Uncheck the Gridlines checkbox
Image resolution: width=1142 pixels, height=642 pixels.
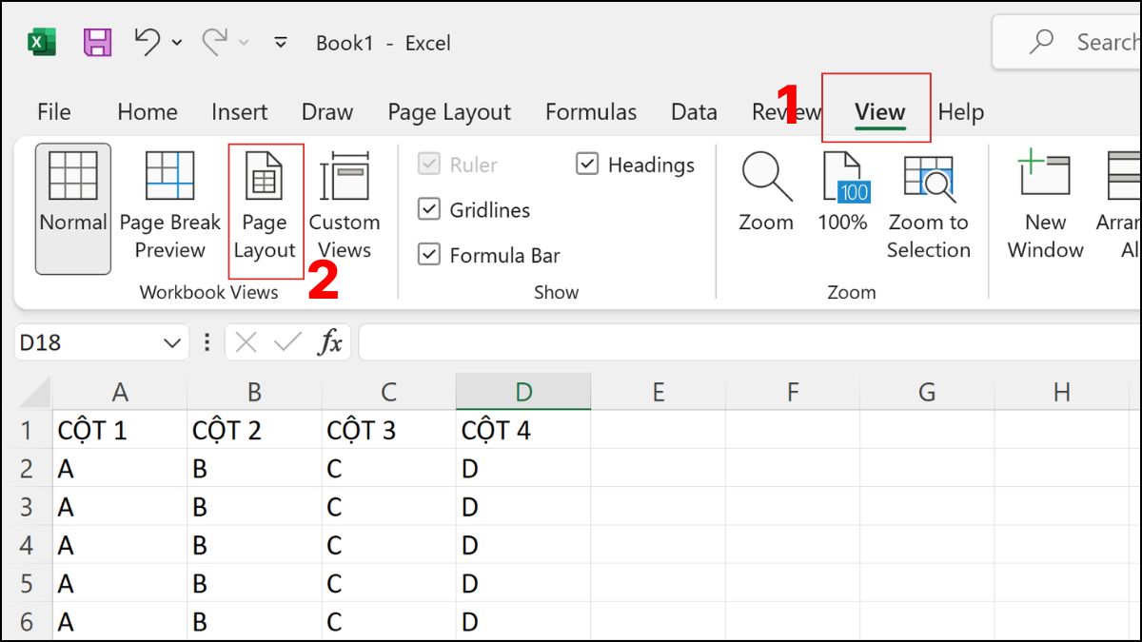[428, 210]
